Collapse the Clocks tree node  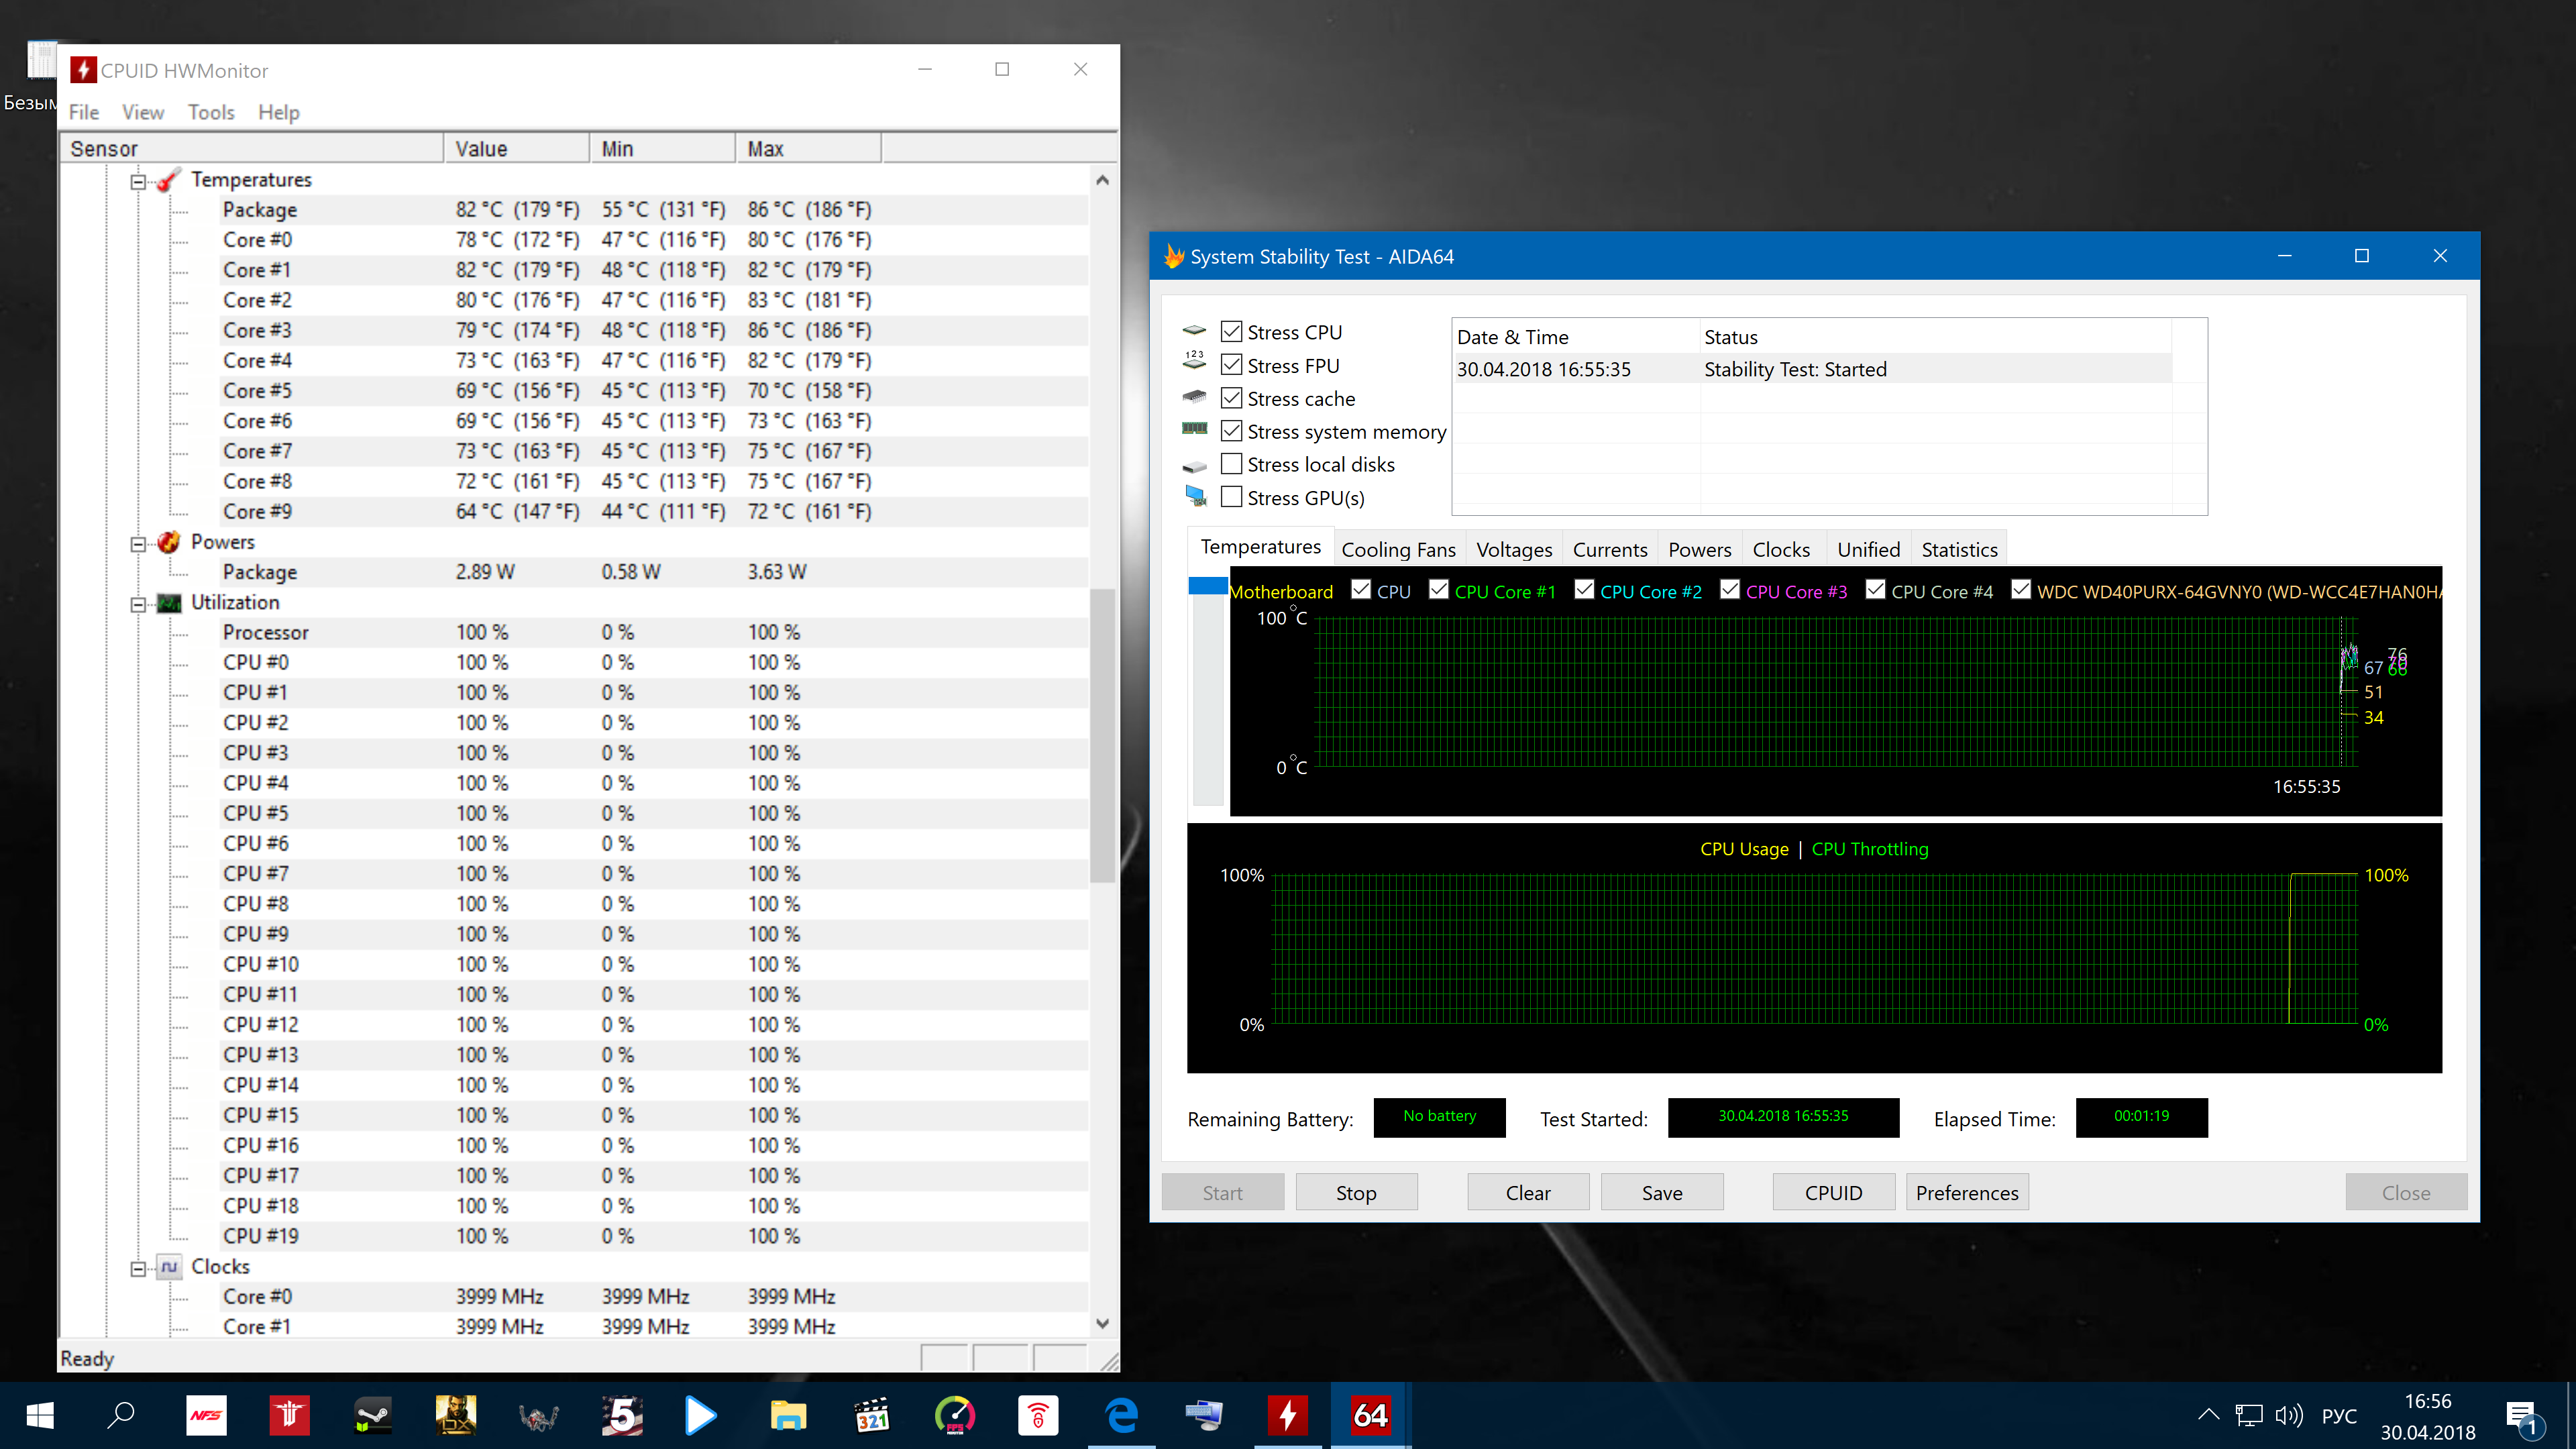[138, 1268]
